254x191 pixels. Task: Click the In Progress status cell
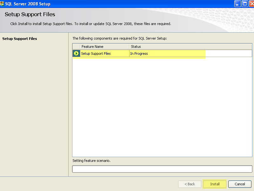click(x=190, y=54)
